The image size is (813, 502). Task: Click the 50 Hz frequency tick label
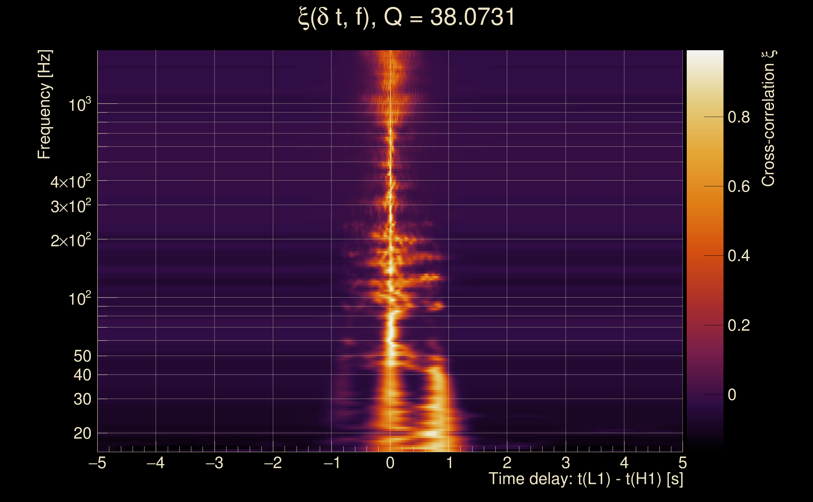point(82,356)
